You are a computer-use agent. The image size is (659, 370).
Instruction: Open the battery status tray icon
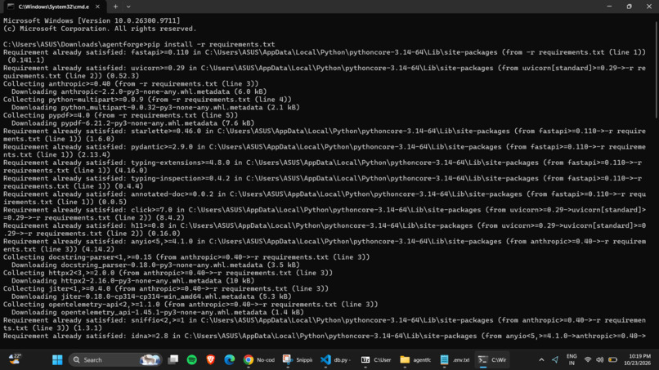pyautogui.click(x=612, y=360)
